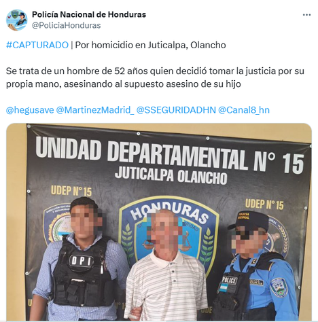Viewport: 318px width, 322px height.
Task: Click the POLICE patch on officer's vest
Action: pyautogui.click(x=230, y=281)
